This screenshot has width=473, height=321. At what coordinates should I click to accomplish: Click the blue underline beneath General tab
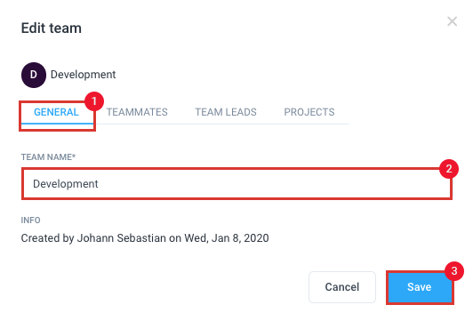pos(57,123)
